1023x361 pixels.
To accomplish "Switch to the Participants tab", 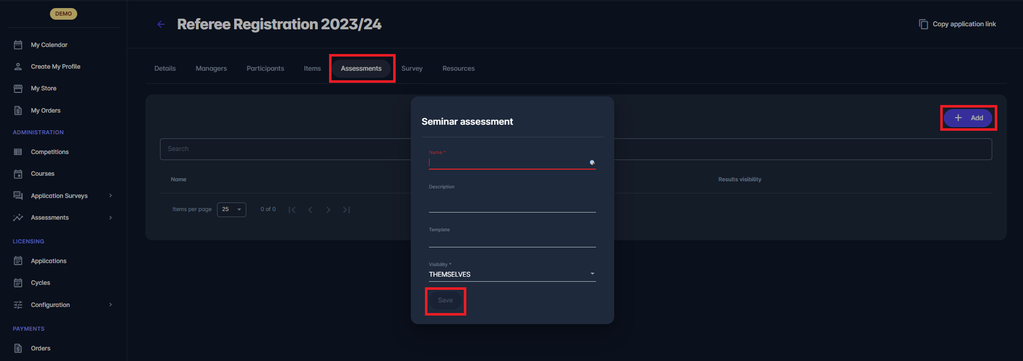I will click(265, 69).
